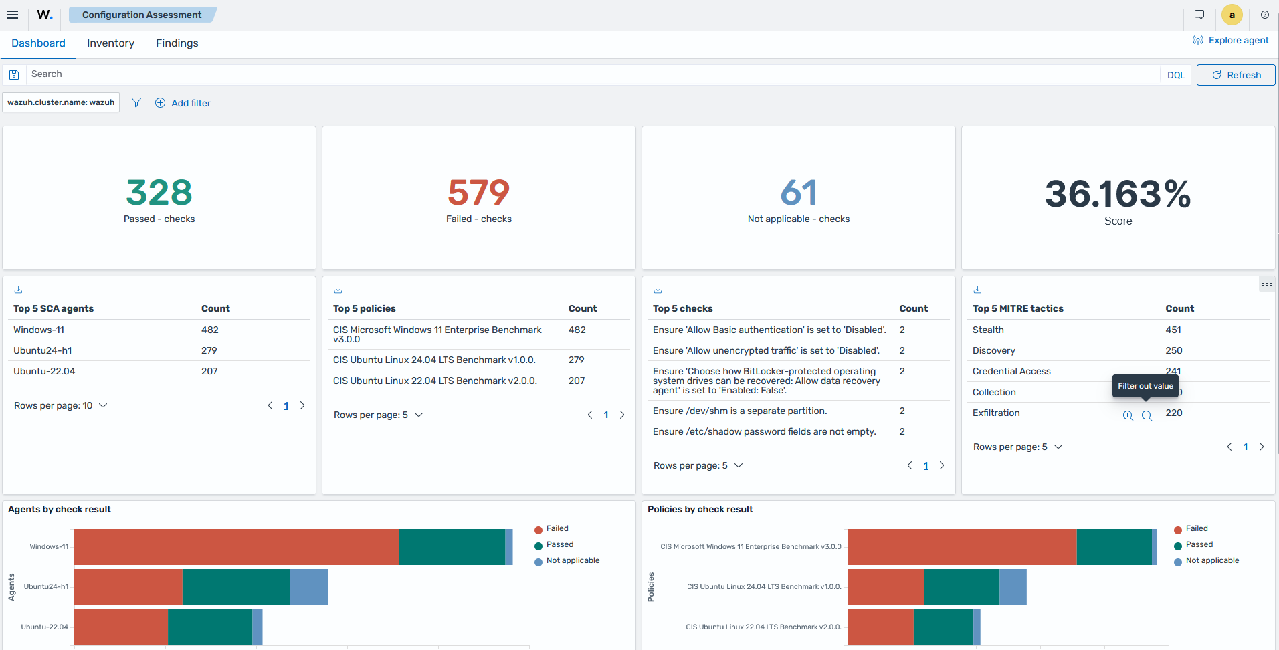Go to next page of SCA agents
The image size is (1279, 650).
point(302,405)
